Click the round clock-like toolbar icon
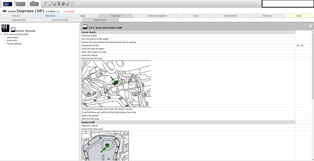 [x=68, y=4]
